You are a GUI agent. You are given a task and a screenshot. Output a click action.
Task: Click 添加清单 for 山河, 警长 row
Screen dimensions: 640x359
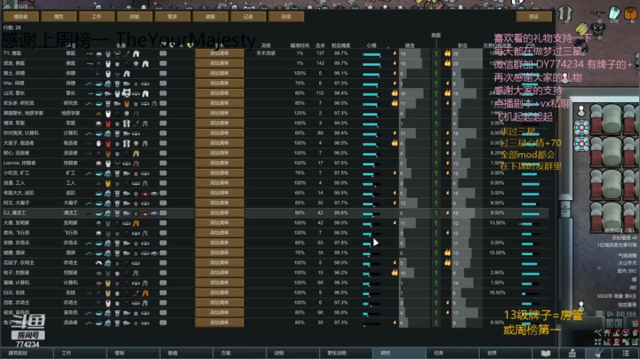pos(220,93)
